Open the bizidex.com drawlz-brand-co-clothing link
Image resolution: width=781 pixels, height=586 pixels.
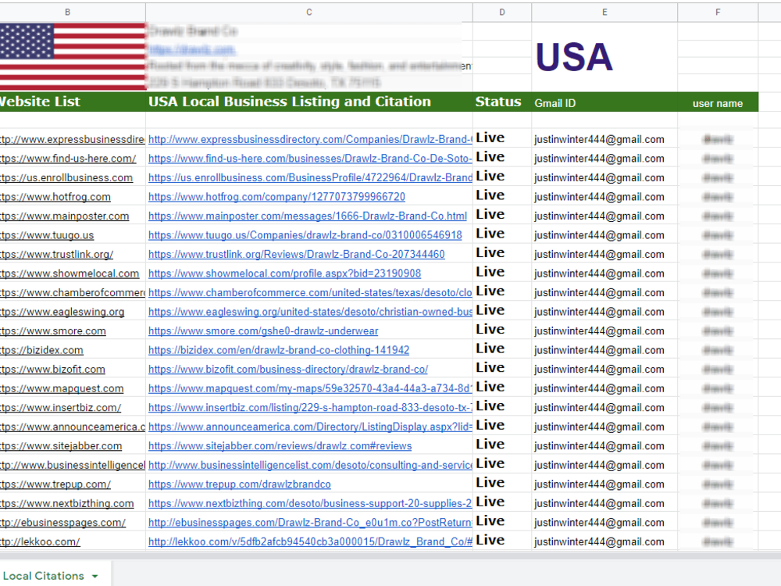pos(279,350)
